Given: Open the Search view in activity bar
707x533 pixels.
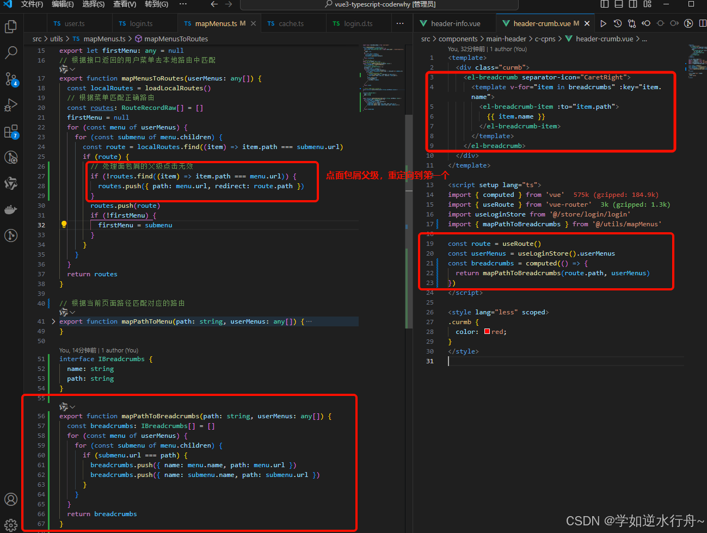Looking at the screenshot, I should [11, 52].
